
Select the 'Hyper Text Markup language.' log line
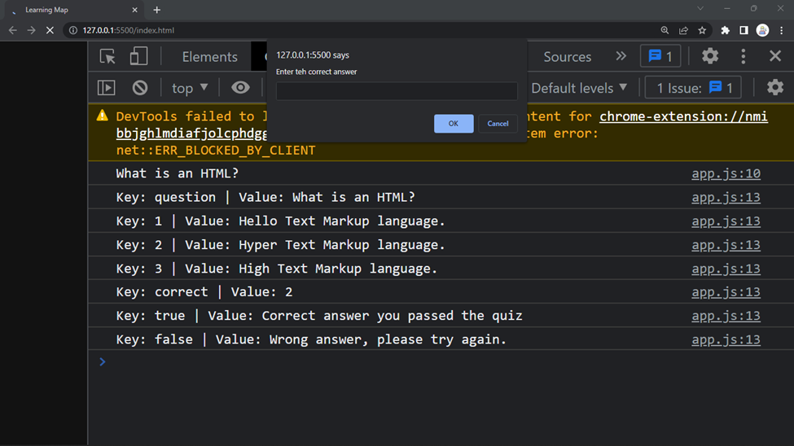280,245
